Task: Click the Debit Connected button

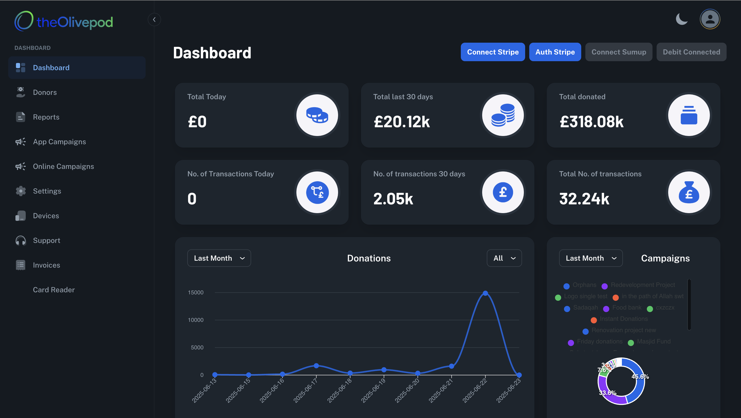Action: click(x=691, y=52)
